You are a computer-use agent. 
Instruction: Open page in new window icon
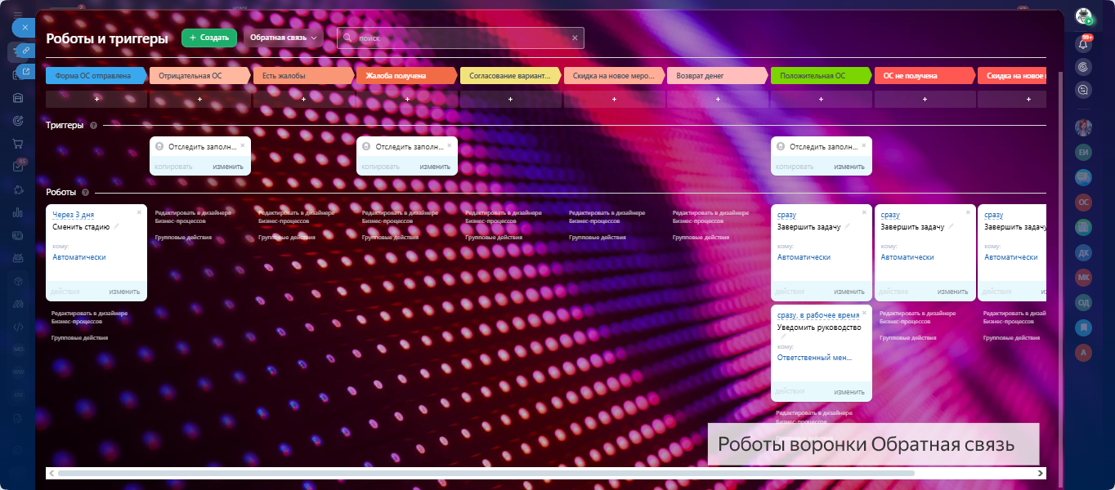pyautogui.click(x=26, y=72)
